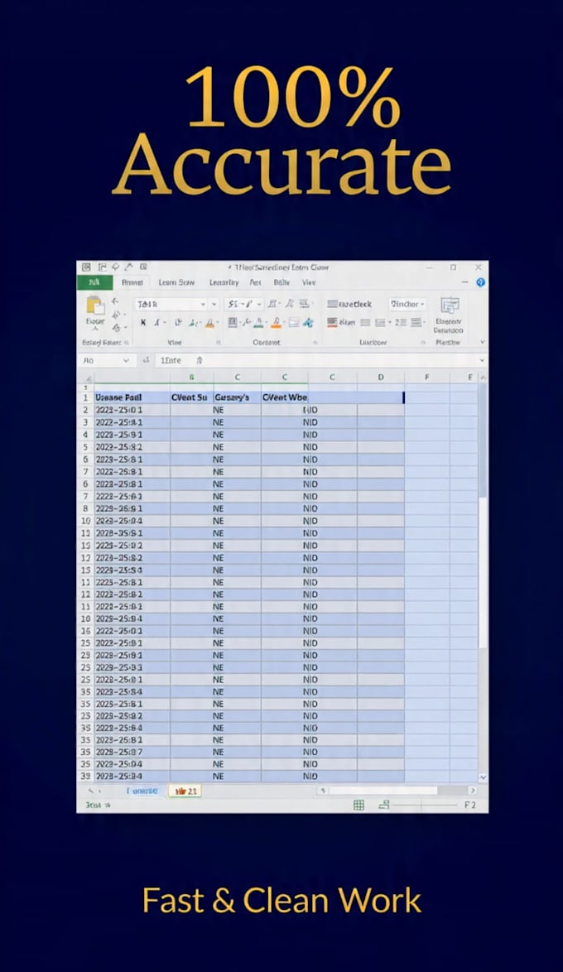This screenshot has width=563, height=972.
Task: Click the Undo arrow in quick access toolbar
Action: 115,267
